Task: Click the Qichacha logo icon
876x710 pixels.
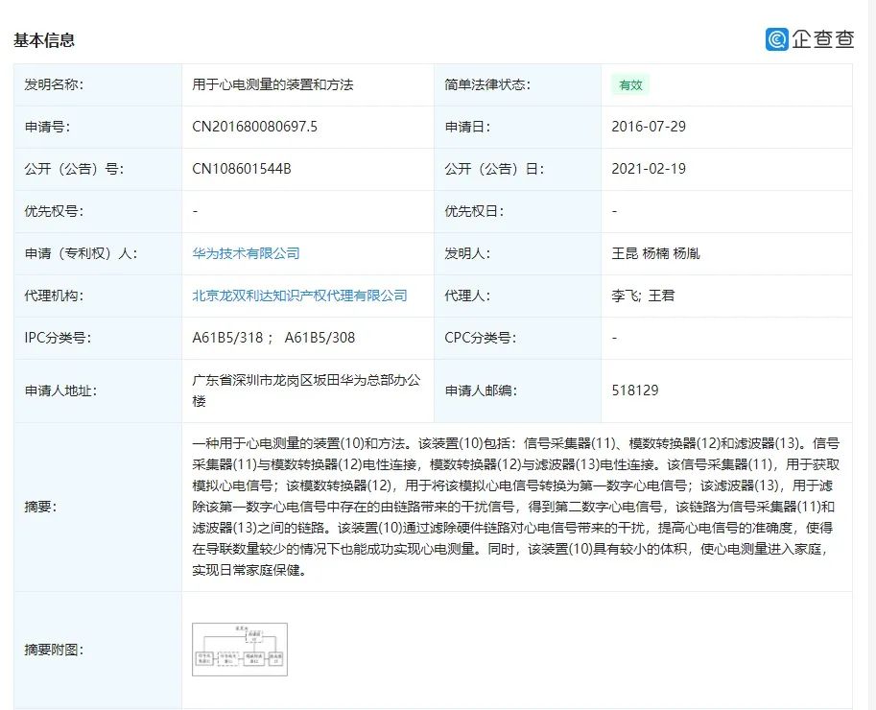Action: pos(776,39)
